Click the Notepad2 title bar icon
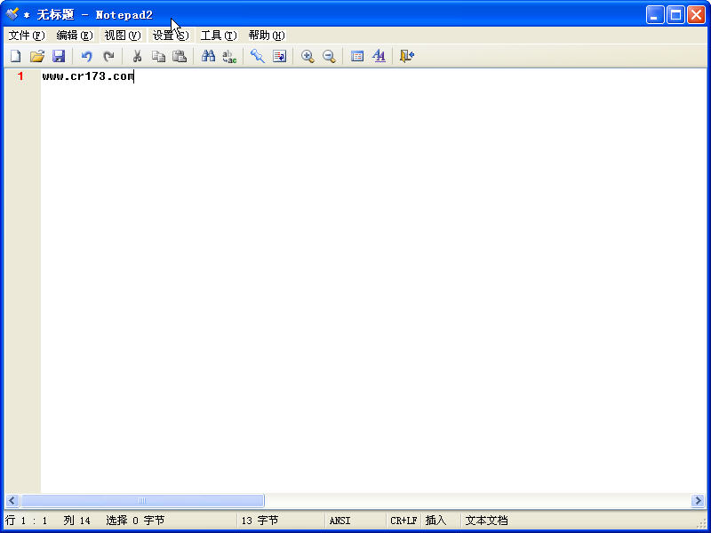This screenshot has height=533, width=711. coord(12,14)
